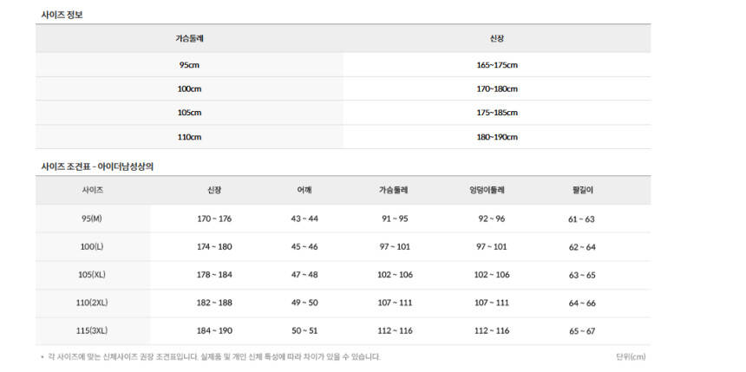Screen dimensions: 746x372
Task: Select the 115(3XL) size row label
Action: (x=92, y=330)
